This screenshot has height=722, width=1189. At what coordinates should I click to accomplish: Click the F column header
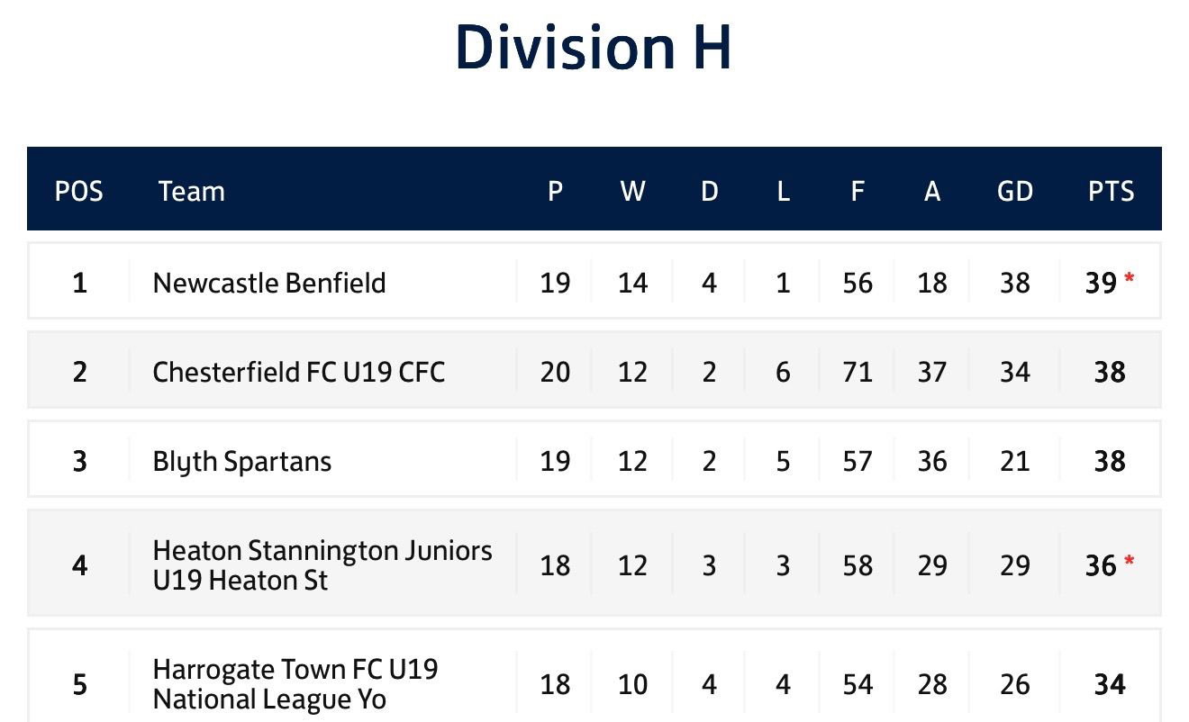[857, 191]
